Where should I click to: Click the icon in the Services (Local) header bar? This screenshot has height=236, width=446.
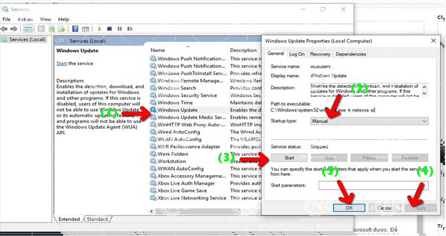click(61, 41)
